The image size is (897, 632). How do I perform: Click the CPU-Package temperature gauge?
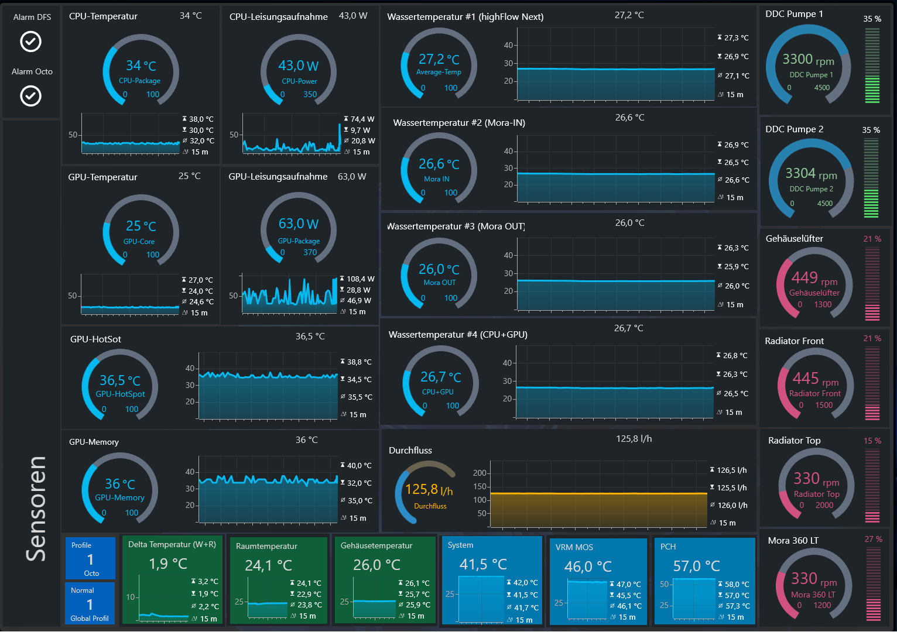(x=141, y=70)
